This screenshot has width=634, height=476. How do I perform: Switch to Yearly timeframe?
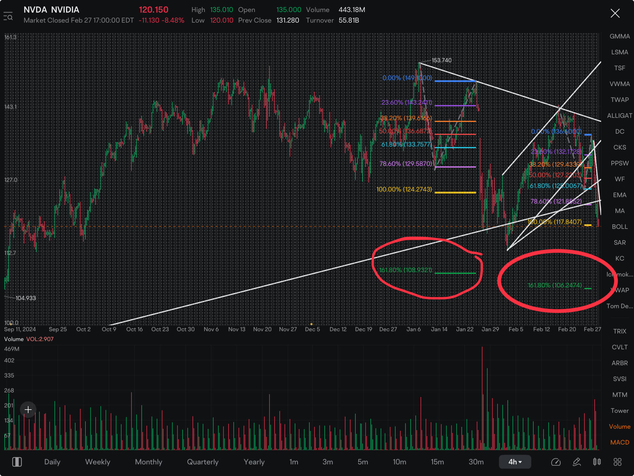point(254,462)
